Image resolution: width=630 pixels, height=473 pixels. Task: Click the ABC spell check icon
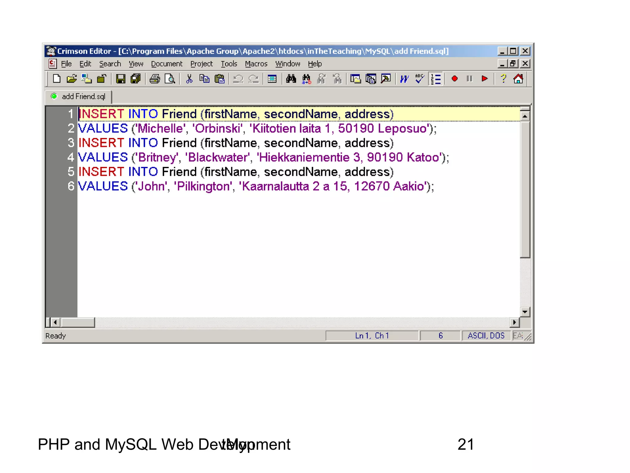point(420,79)
